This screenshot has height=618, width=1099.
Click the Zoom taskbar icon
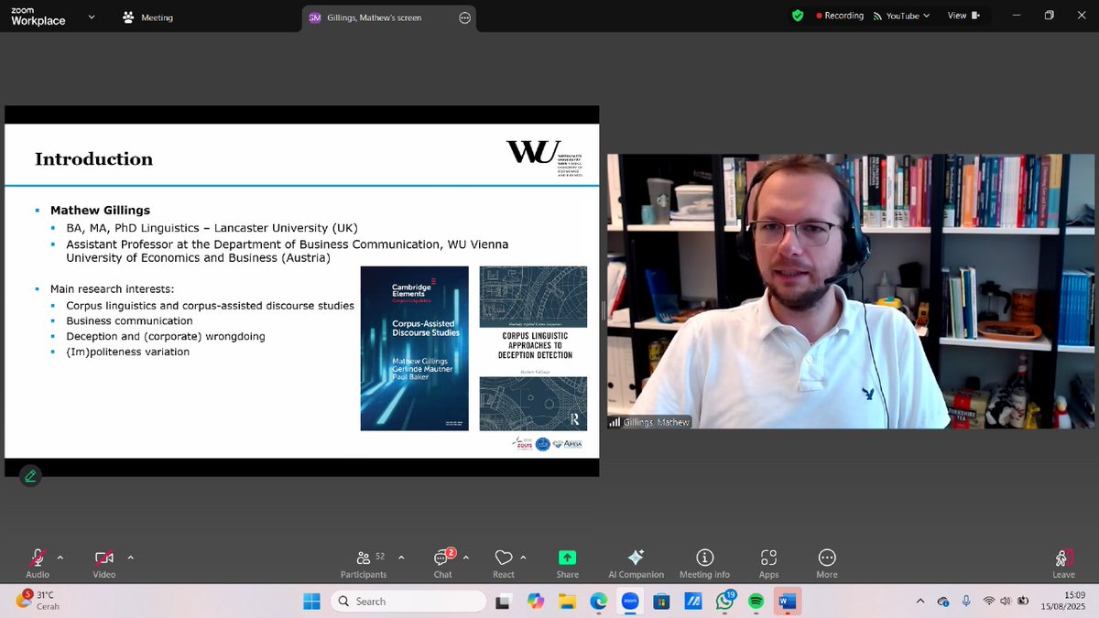tap(630, 602)
